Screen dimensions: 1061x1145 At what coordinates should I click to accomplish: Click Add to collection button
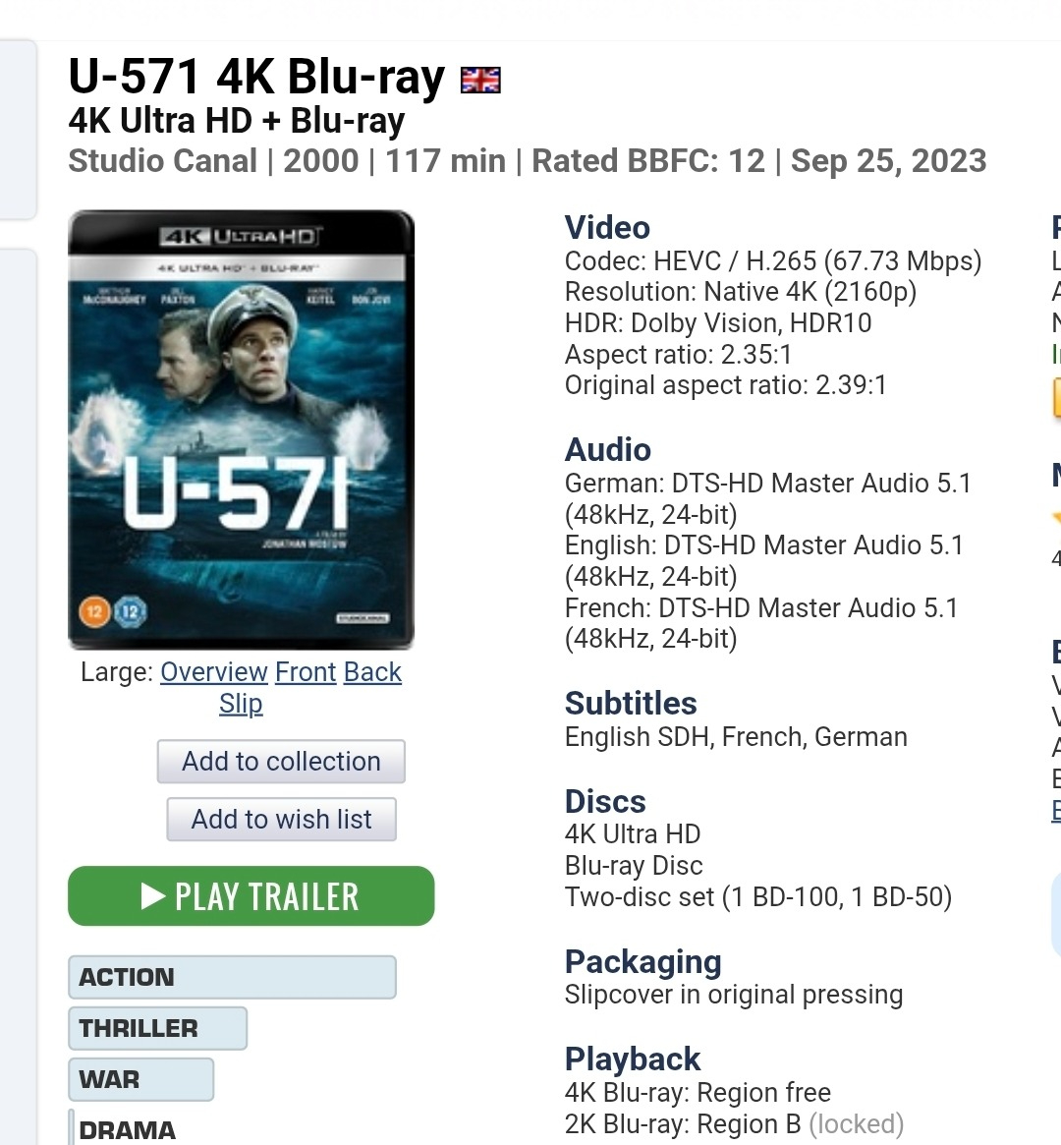point(281,762)
